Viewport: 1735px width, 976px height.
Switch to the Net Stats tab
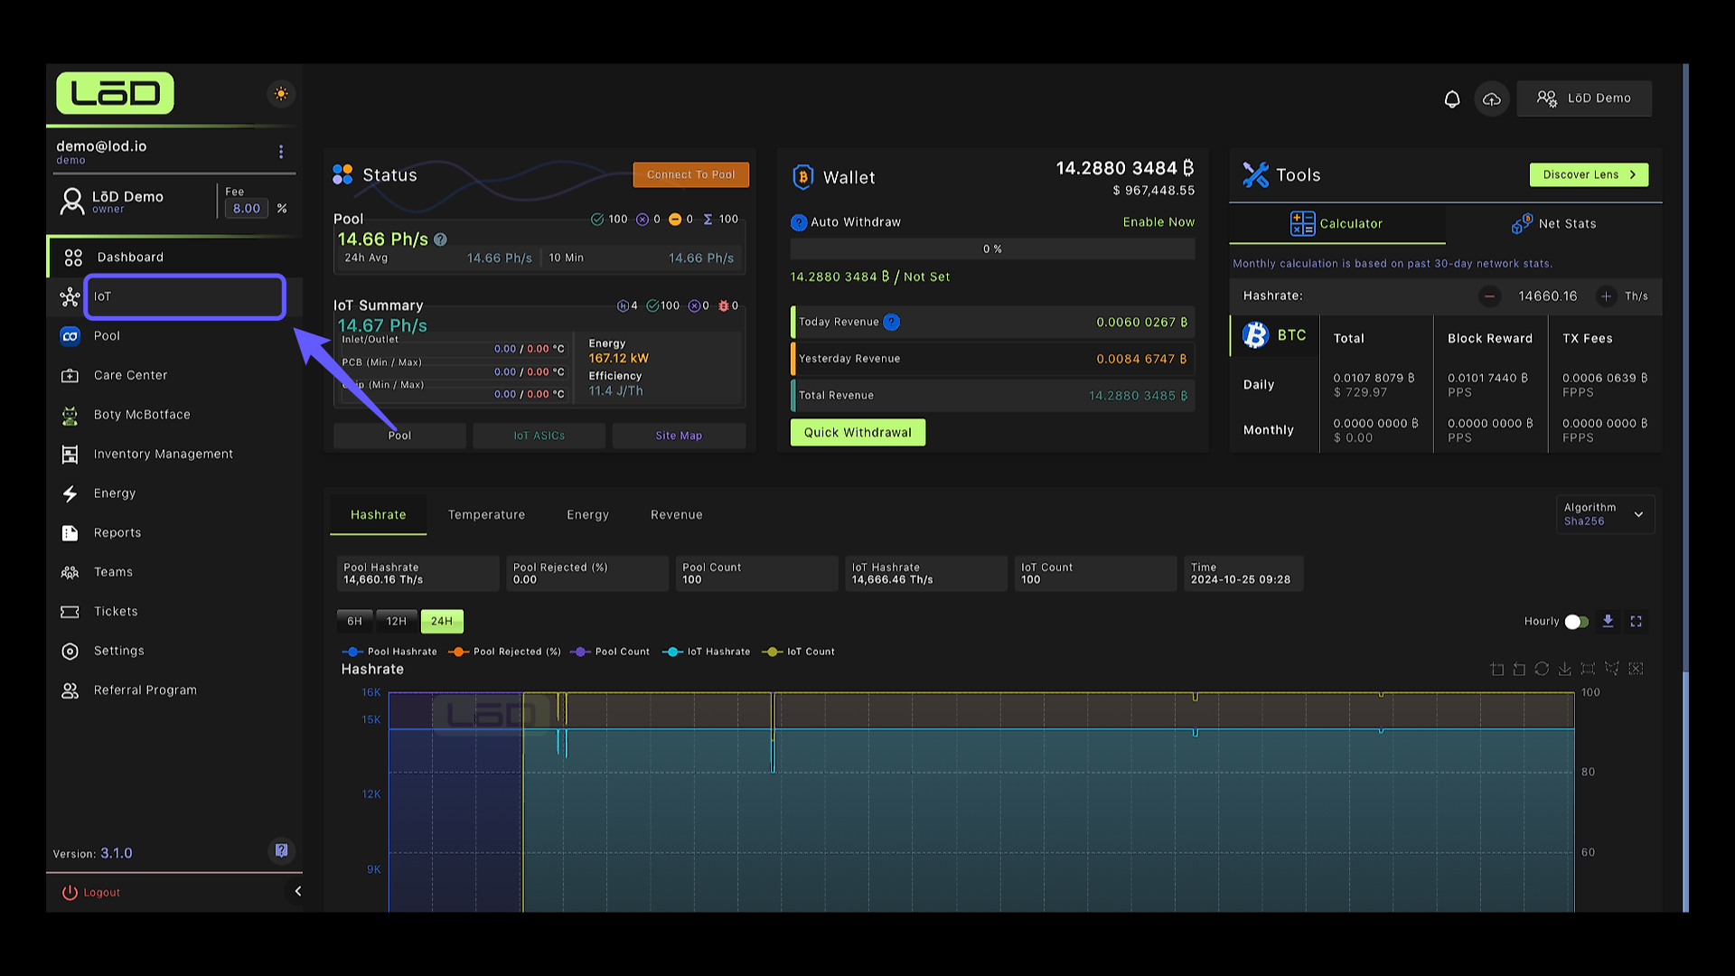pyautogui.click(x=1553, y=224)
